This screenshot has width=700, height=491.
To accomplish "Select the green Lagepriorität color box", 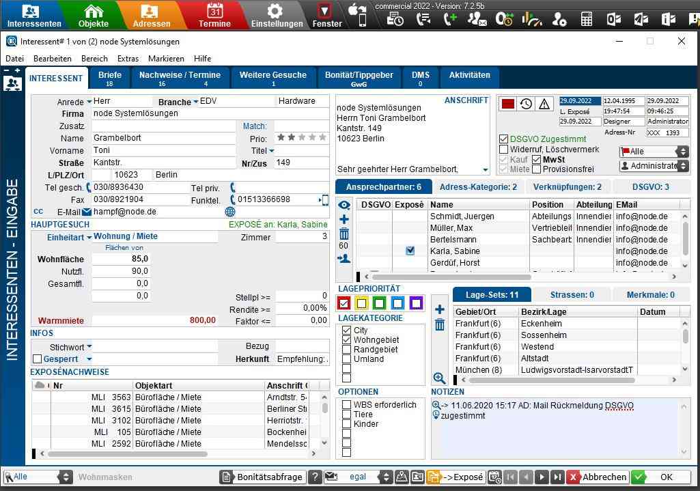I will point(380,303).
